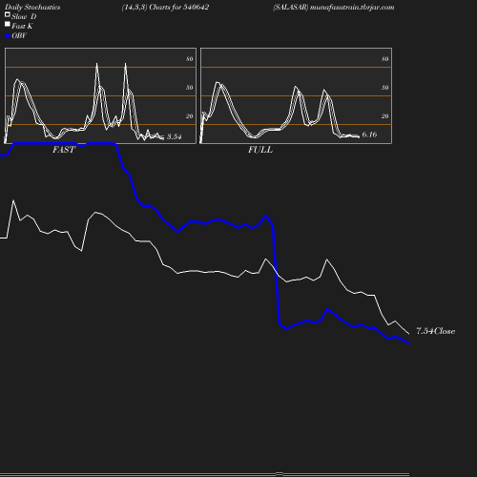Click the blue OBV legend swatch
The image size is (477, 477).
(8, 36)
